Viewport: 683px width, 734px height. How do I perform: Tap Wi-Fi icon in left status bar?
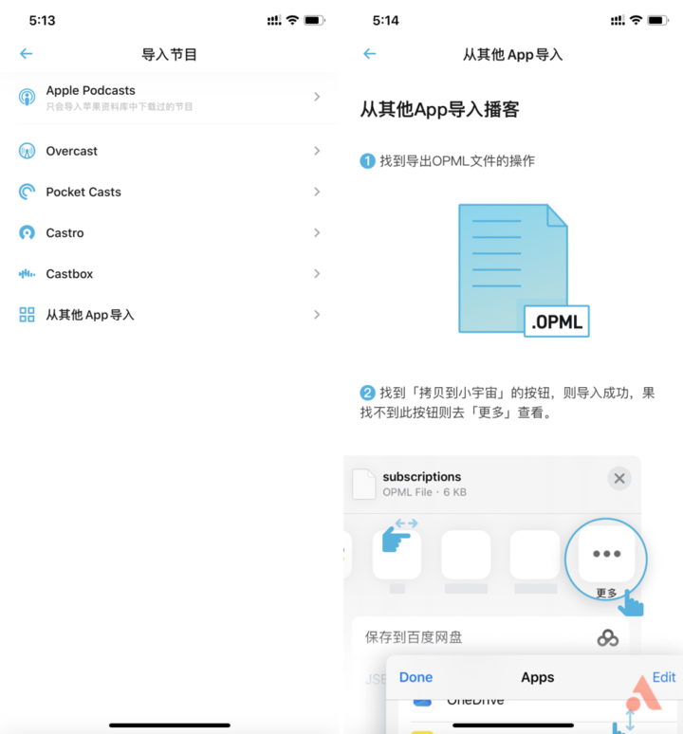pyautogui.click(x=292, y=20)
